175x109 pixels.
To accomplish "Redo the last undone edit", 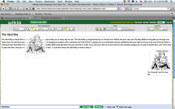I will [152, 29].
